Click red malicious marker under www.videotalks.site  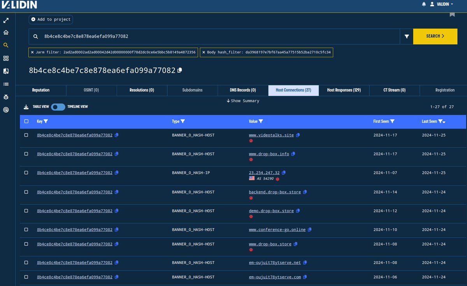(x=251, y=141)
